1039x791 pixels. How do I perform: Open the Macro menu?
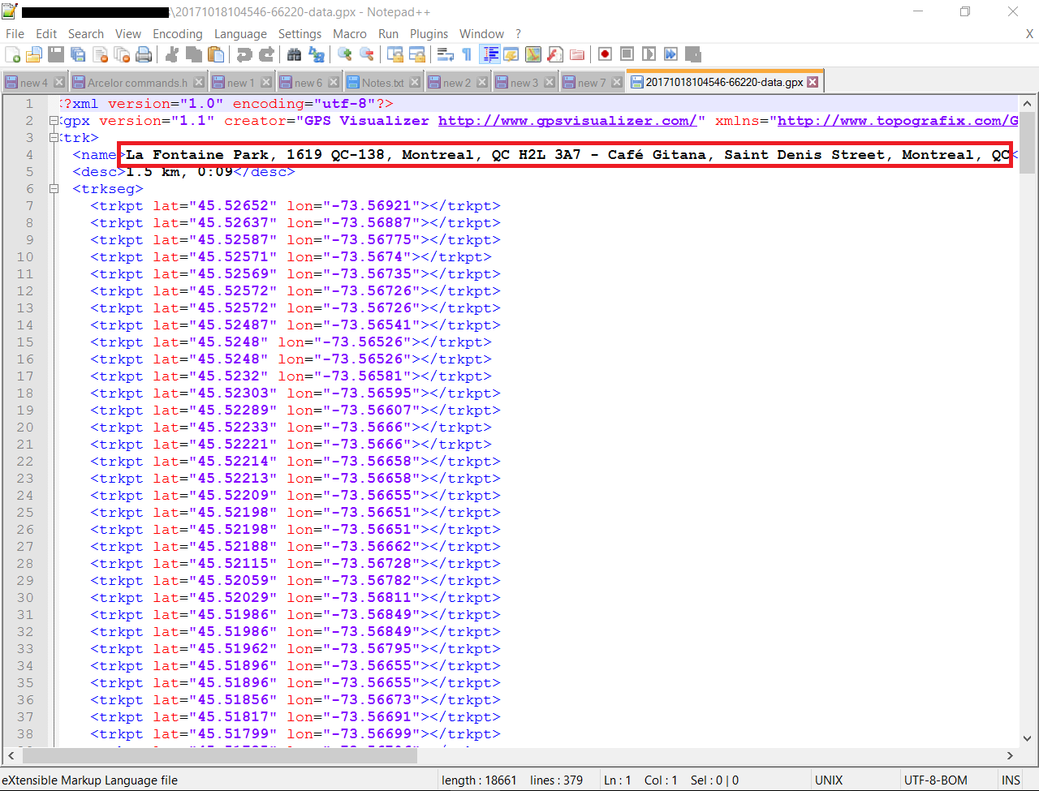click(x=350, y=34)
